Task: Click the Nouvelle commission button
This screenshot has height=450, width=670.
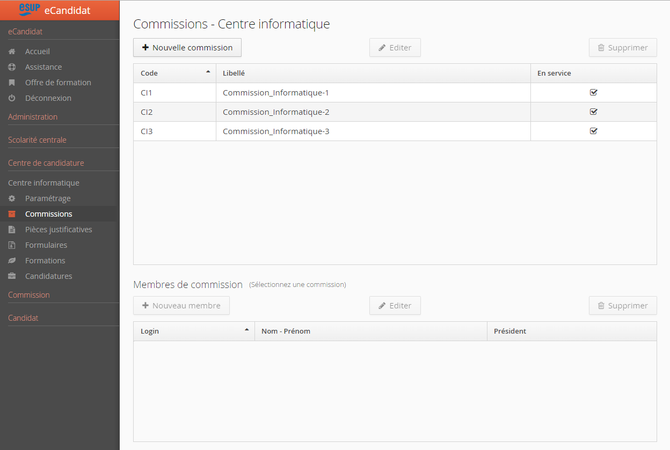Action: (x=187, y=48)
